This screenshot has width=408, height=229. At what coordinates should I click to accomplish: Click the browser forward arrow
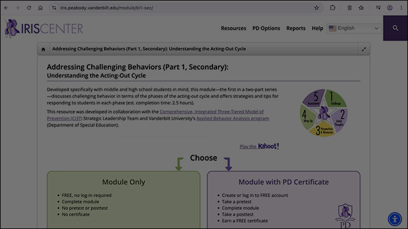point(18,8)
